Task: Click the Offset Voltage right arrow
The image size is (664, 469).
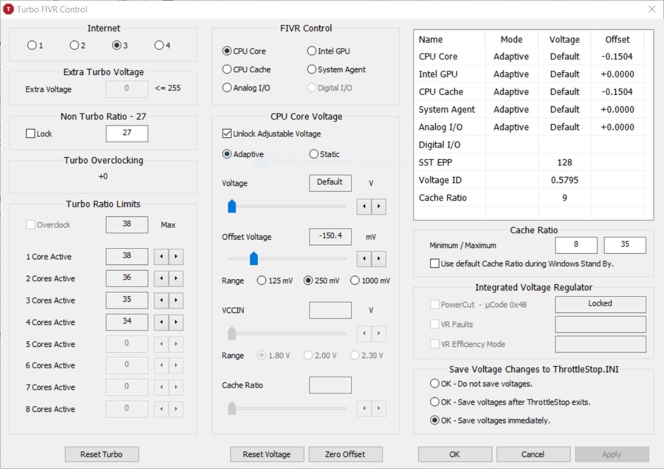Action: coord(379,259)
